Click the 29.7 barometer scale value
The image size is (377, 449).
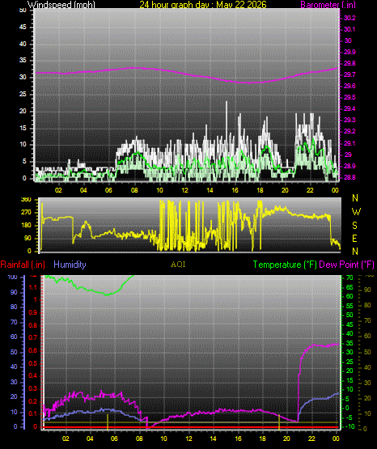click(349, 74)
